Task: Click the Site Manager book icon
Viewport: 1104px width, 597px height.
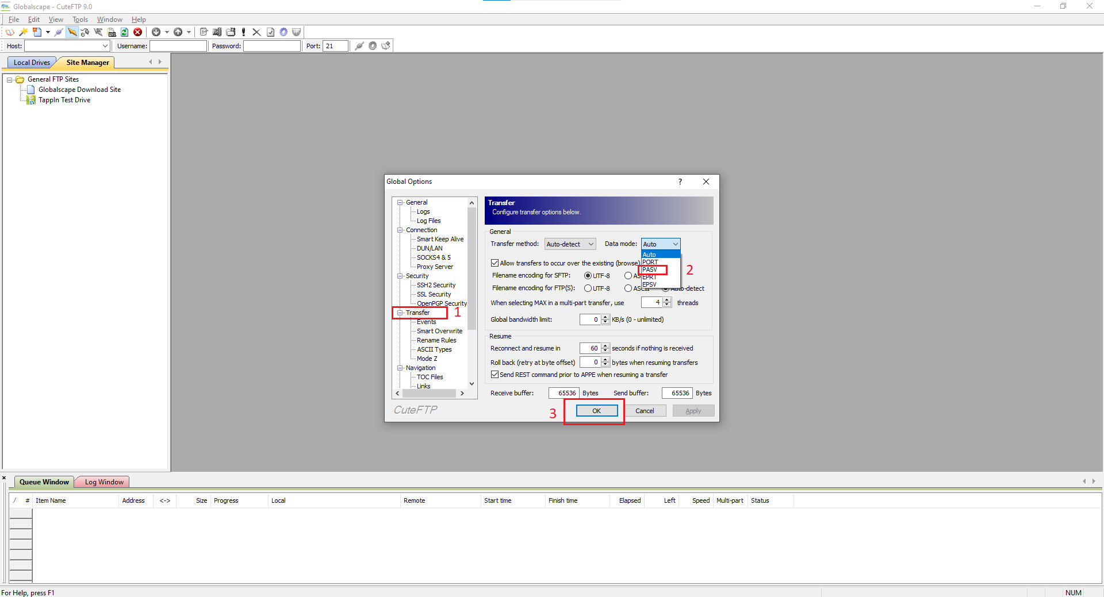Action: (x=10, y=32)
